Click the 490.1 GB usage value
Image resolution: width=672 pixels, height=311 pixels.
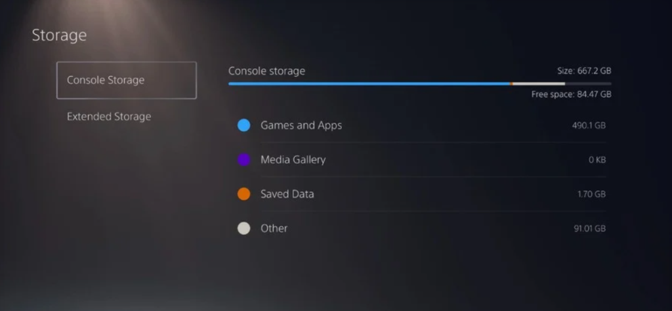pos(589,125)
